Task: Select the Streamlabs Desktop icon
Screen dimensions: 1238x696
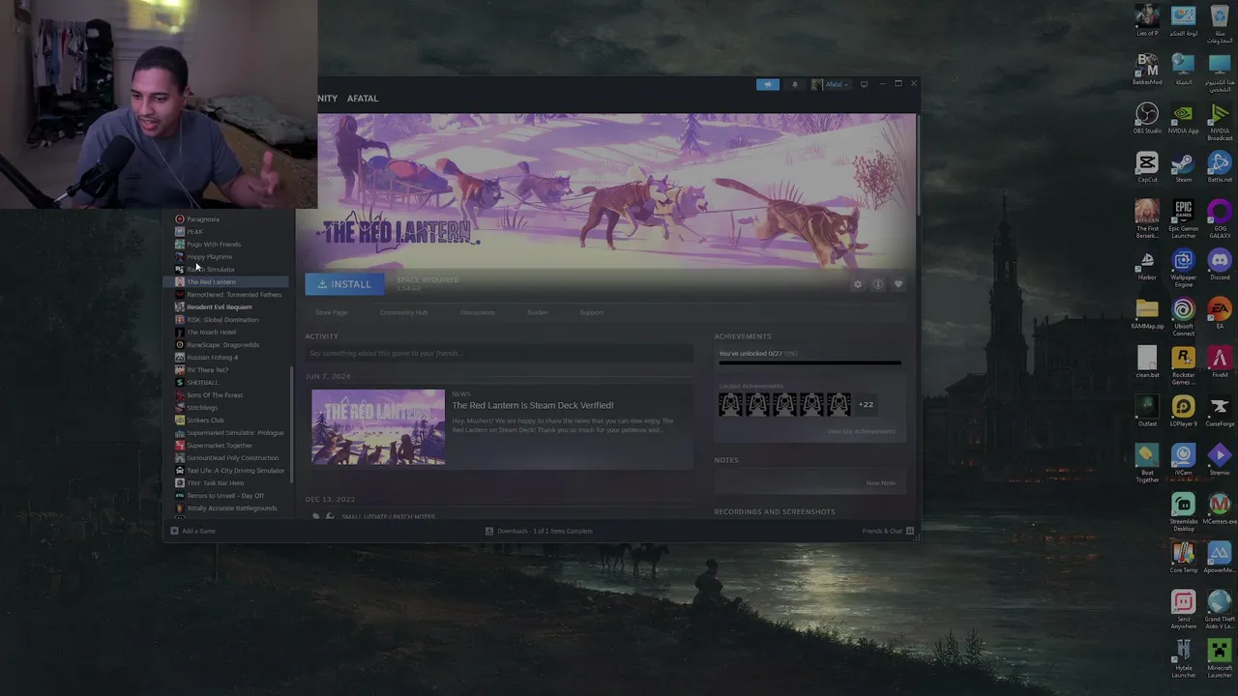Action: point(1183,513)
